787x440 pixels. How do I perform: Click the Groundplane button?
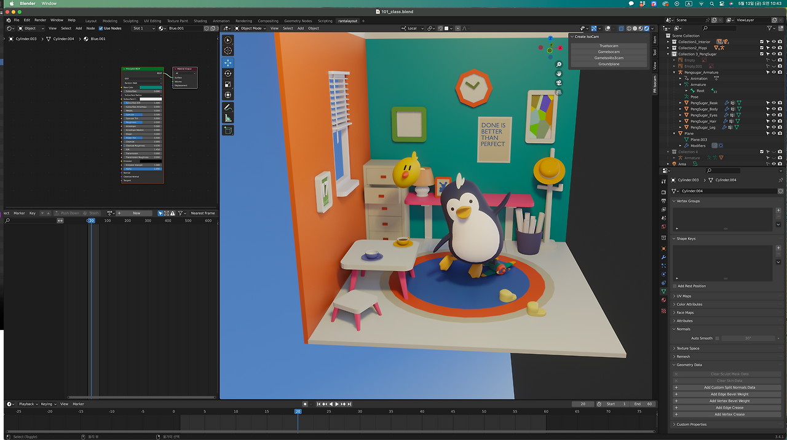coord(609,64)
